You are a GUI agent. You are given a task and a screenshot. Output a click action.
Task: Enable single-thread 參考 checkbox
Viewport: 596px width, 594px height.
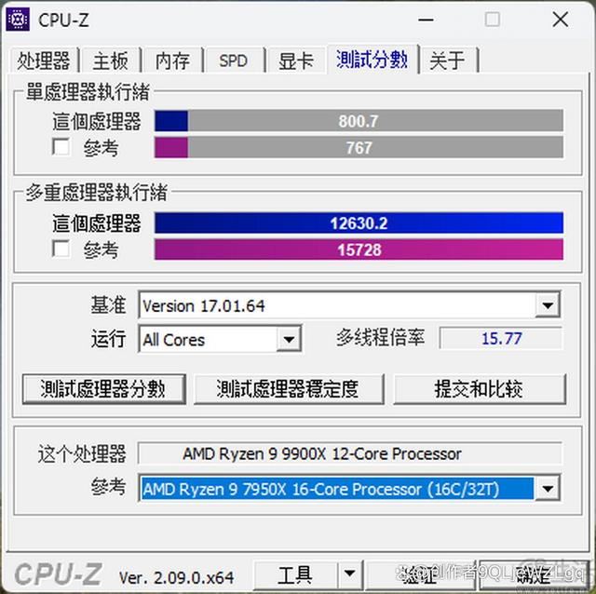click(61, 147)
